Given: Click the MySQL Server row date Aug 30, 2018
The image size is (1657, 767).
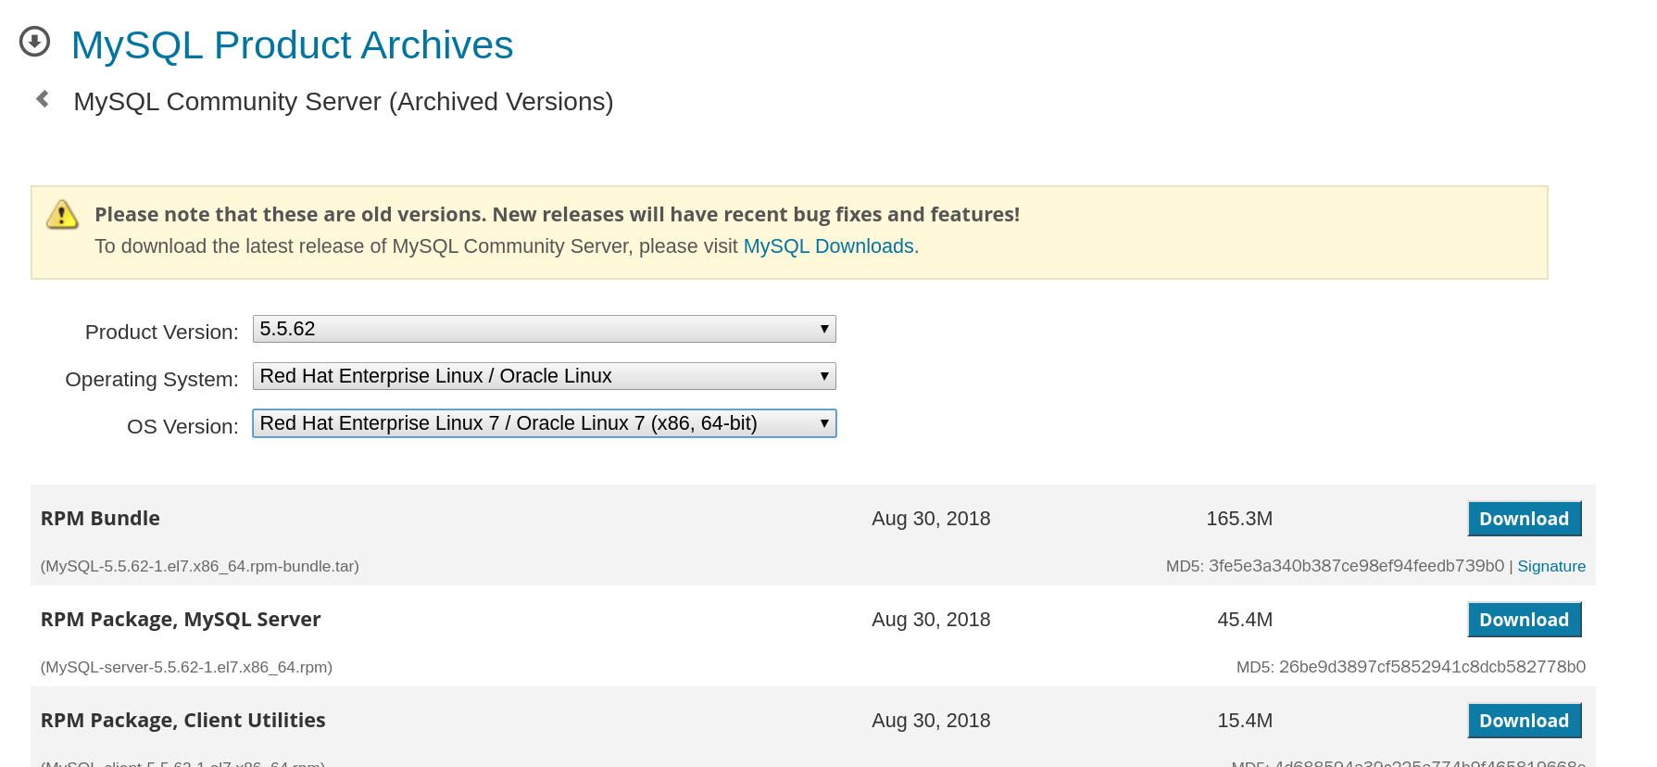Looking at the screenshot, I should 931,620.
